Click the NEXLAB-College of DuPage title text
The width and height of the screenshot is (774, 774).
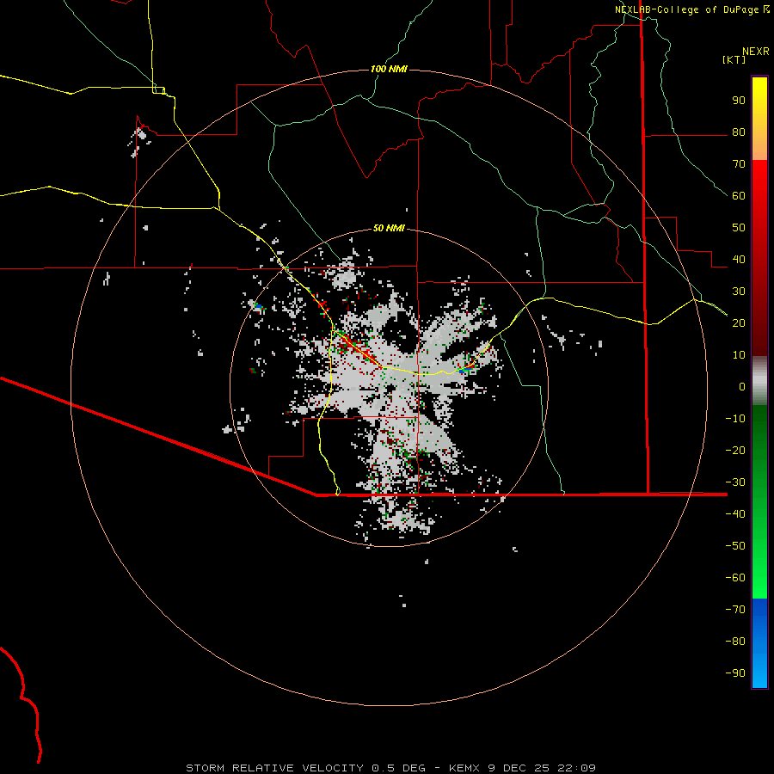pos(688,9)
